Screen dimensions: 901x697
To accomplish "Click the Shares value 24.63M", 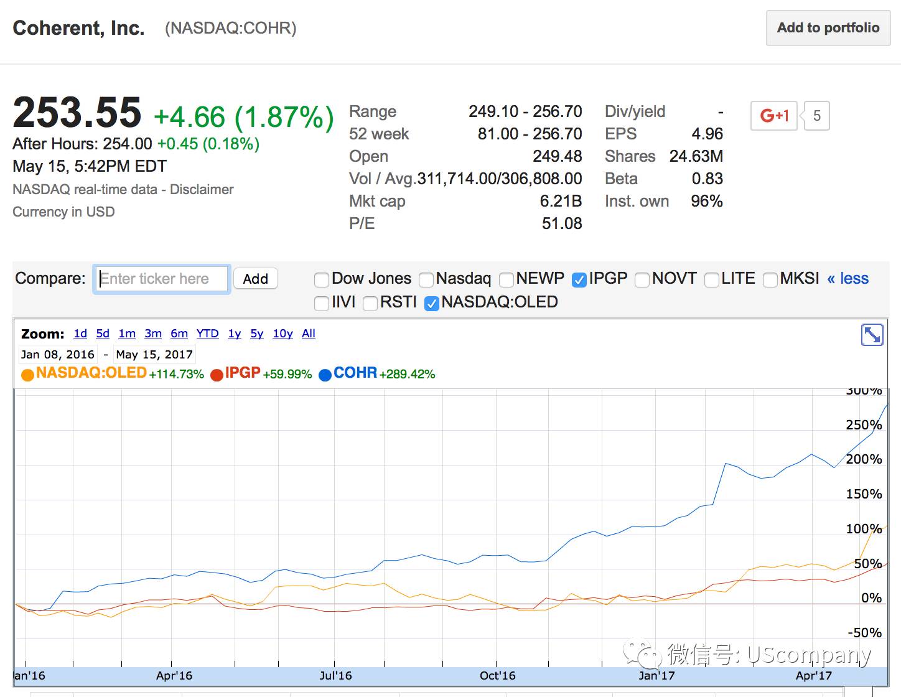I will click(x=696, y=156).
